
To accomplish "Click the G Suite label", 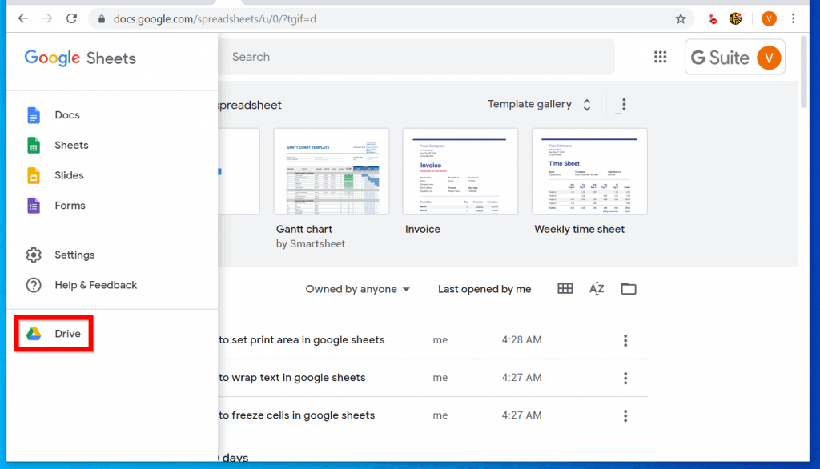I will point(720,58).
